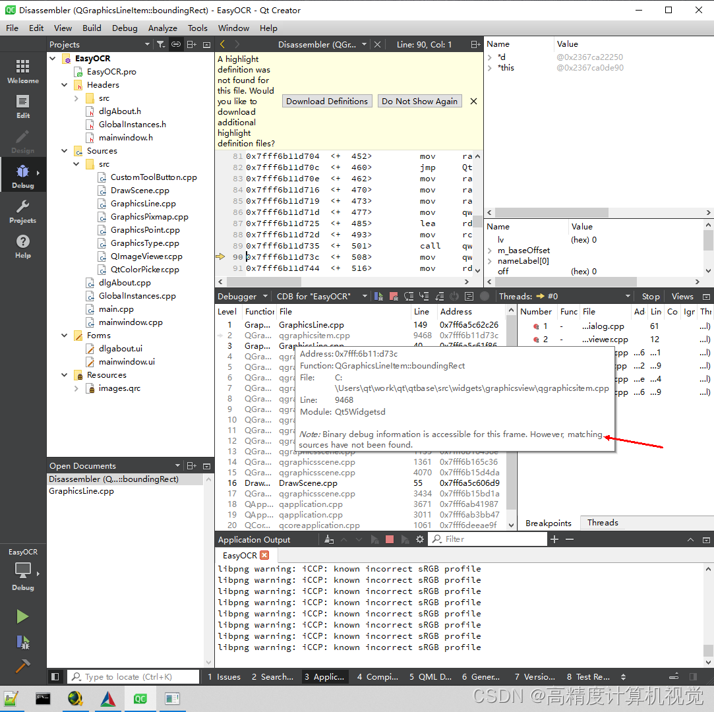Click the EasyOCR Debug kit selector
The width and height of the screenshot is (714, 712).
[x=23, y=569]
